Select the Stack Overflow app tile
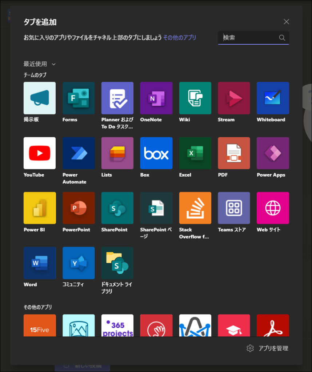The image size is (312, 372). pyautogui.click(x=195, y=208)
